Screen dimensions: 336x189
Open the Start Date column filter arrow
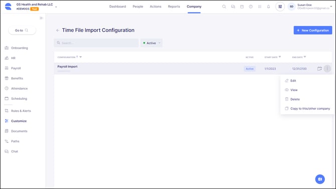click(280, 57)
